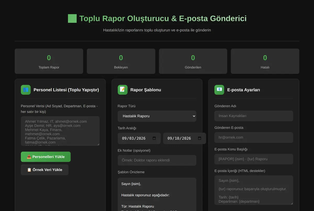Click the E-posta Ayarları envelope icon
This screenshot has height=211, width=314.
click(x=219, y=90)
